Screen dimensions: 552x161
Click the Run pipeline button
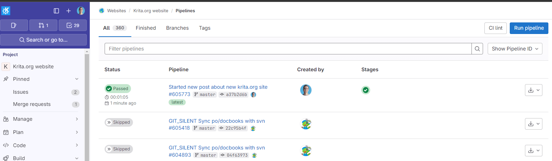point(529,28)
